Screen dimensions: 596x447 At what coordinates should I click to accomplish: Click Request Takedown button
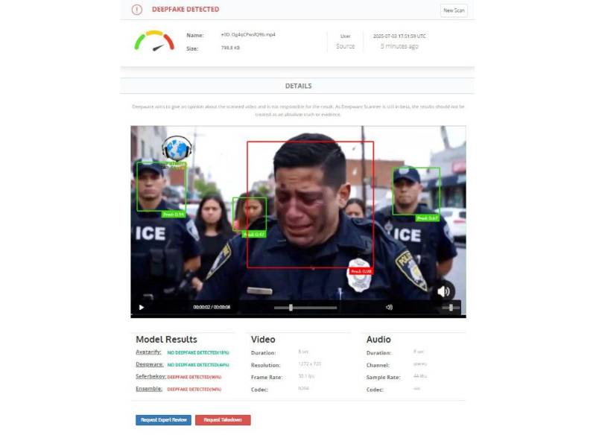point(223,420)
